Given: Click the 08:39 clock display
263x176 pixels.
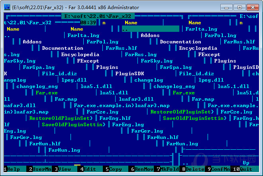Looking at the screenshot, I should (88, 23).
